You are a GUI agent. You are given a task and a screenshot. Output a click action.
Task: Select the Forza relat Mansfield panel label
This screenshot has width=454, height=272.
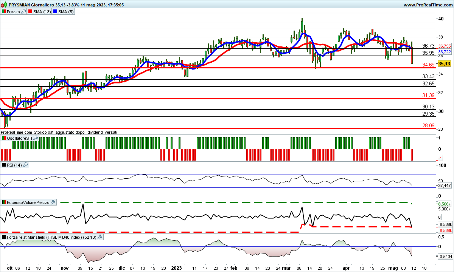tap(52, 237)
